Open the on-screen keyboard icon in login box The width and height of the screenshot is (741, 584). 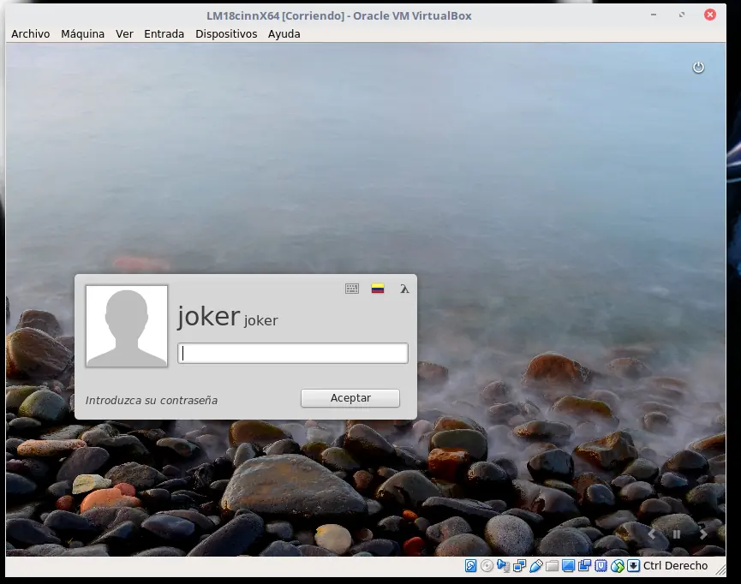[352, 289]
